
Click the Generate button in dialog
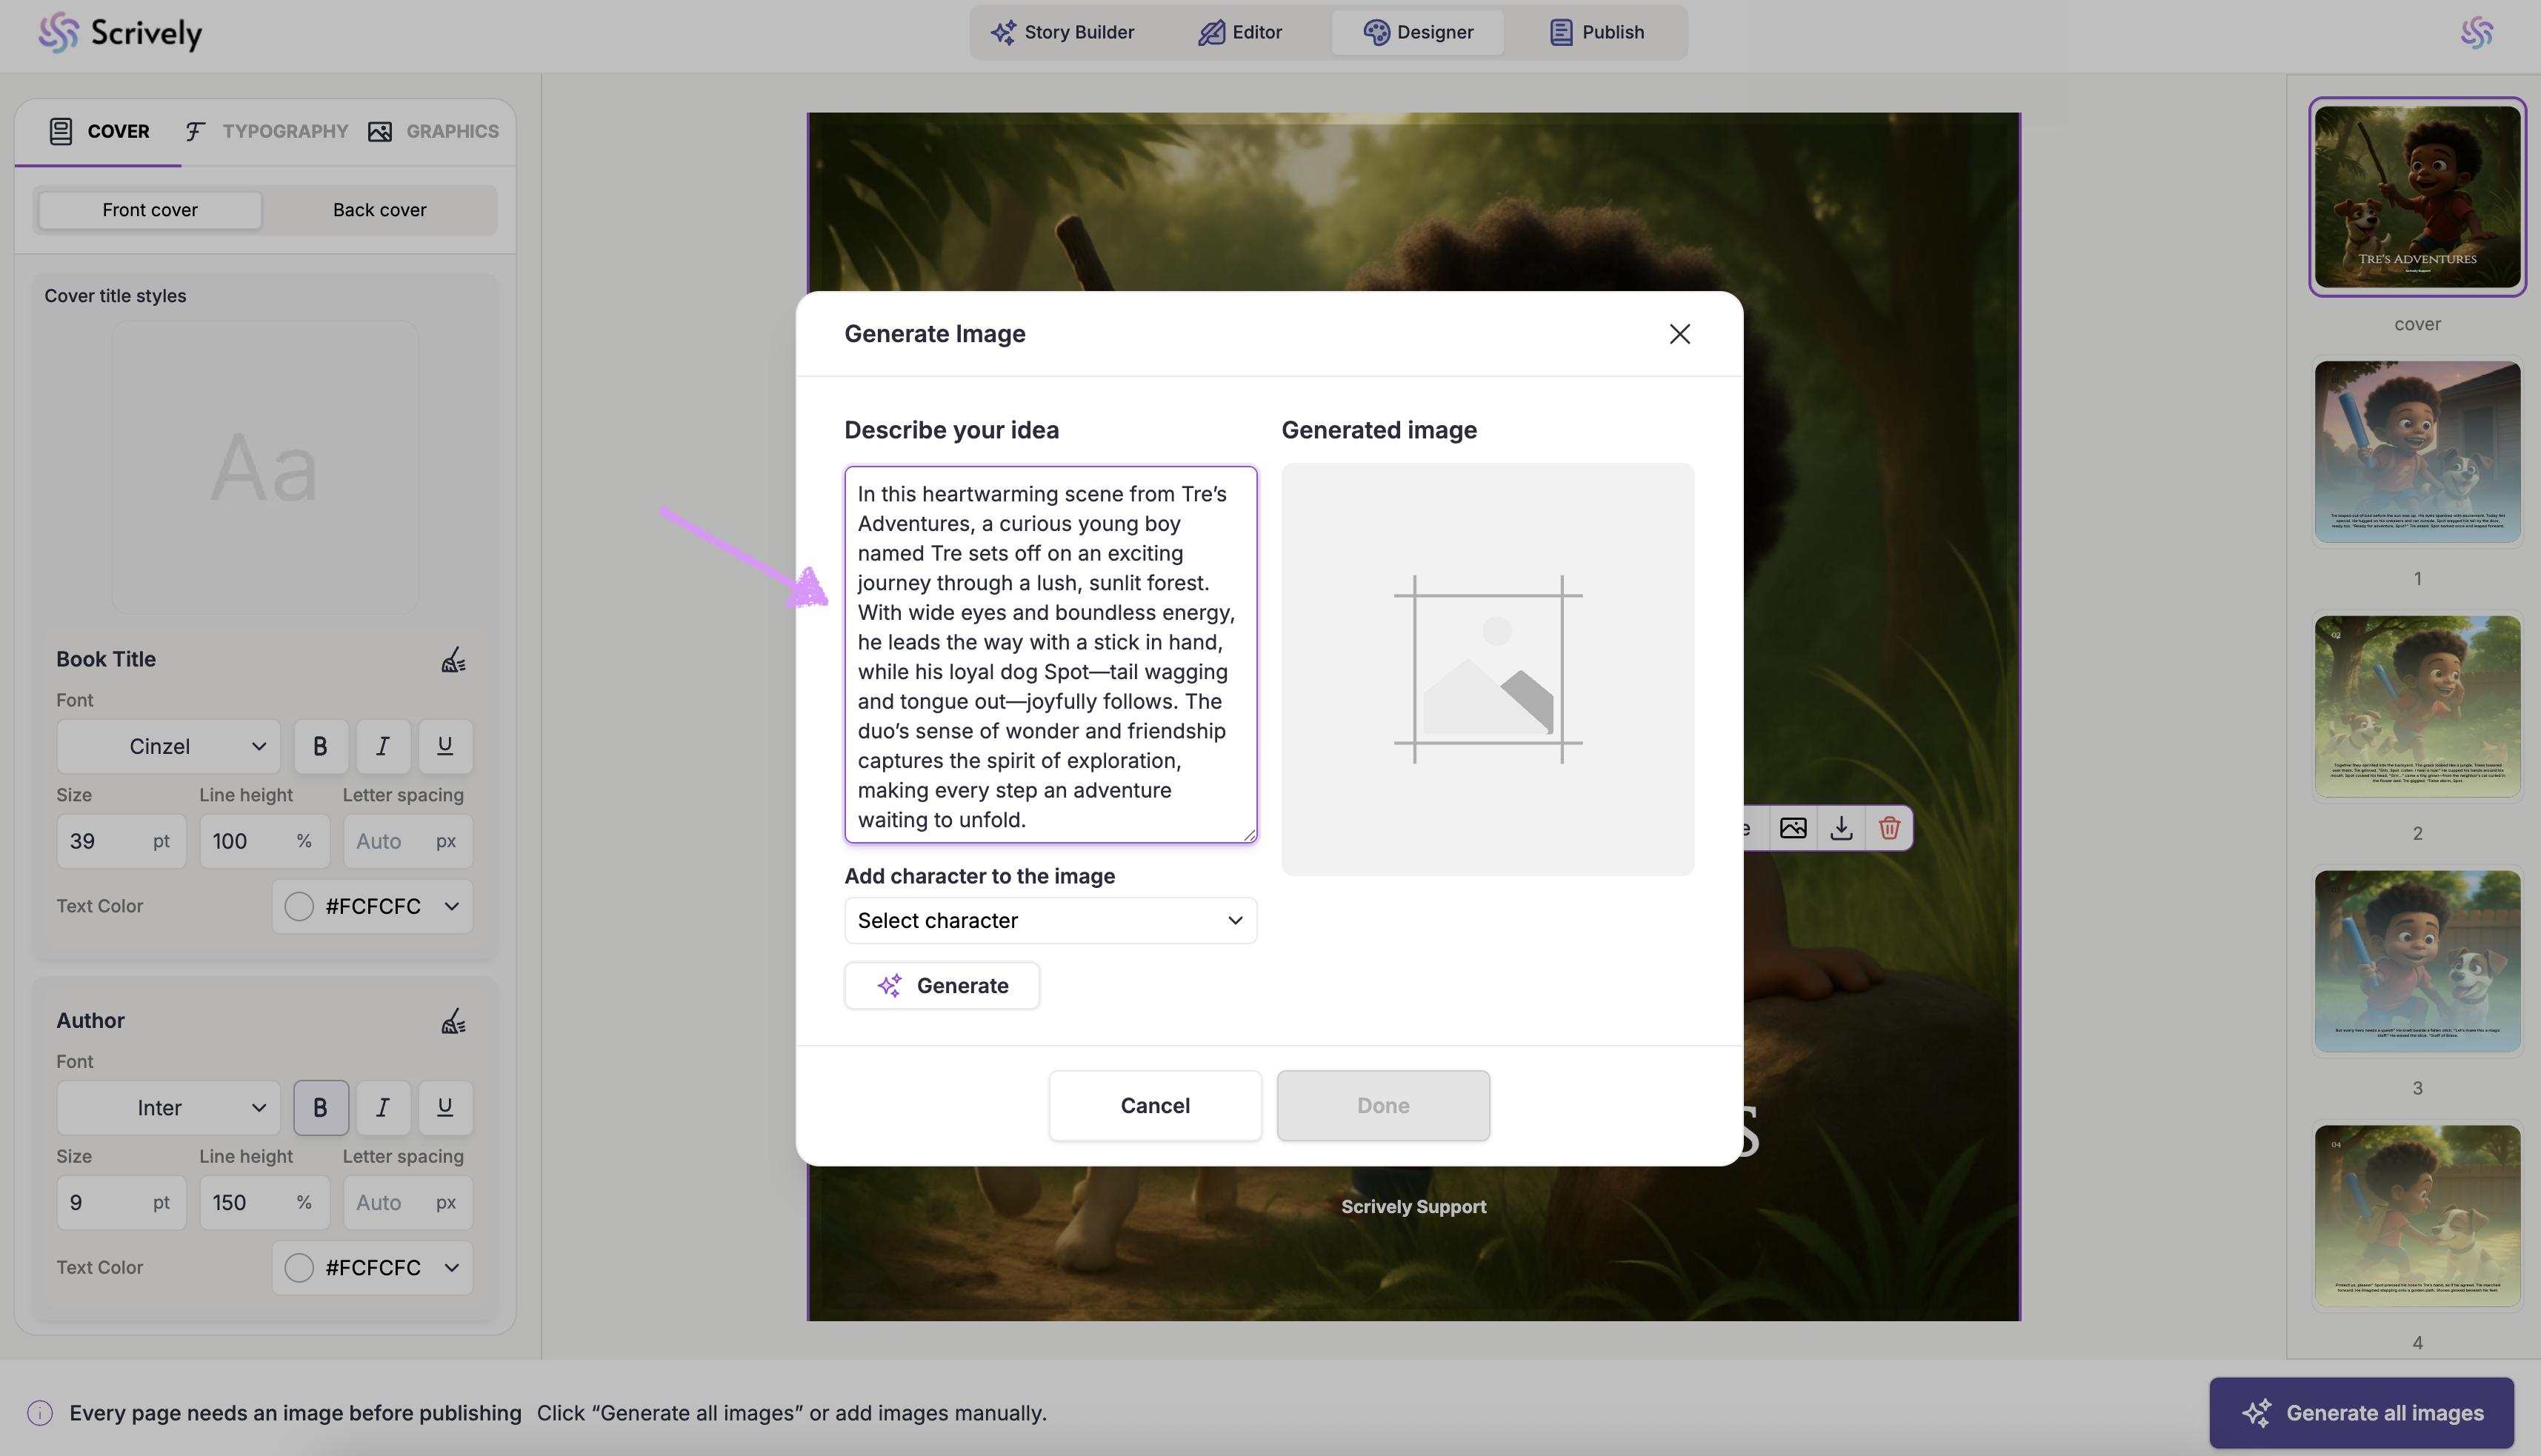pos(942,986)
